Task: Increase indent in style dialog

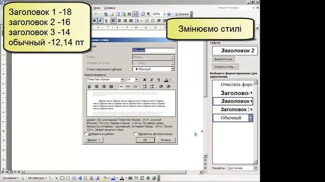Action: click(168, 86)
